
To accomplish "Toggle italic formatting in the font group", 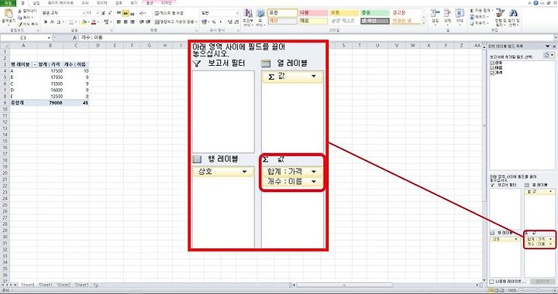I will point(52,22).
